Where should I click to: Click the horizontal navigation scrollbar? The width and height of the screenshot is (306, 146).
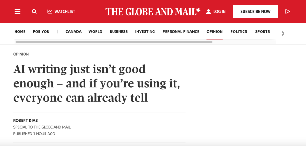(x=114, y=42)
